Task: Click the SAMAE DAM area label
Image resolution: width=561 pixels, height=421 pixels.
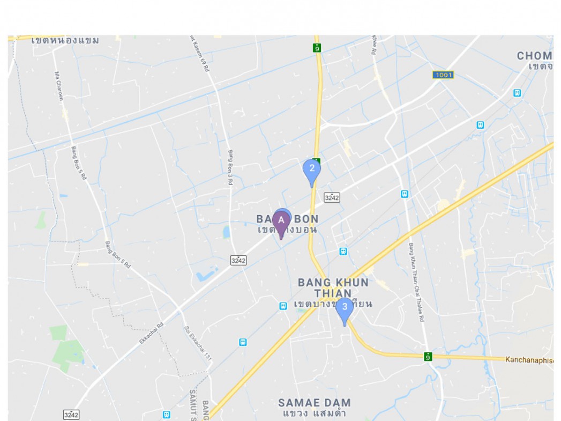Action: (315, 403)
